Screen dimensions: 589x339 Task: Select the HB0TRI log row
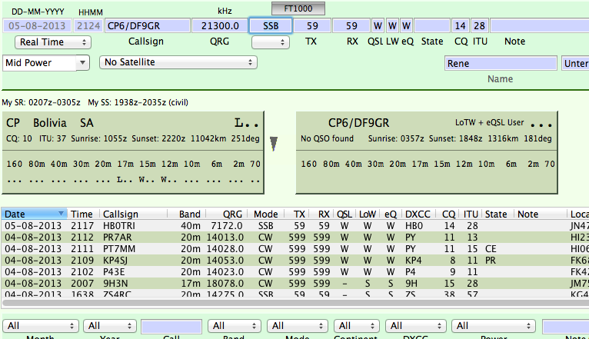click(x=294, y=226)
